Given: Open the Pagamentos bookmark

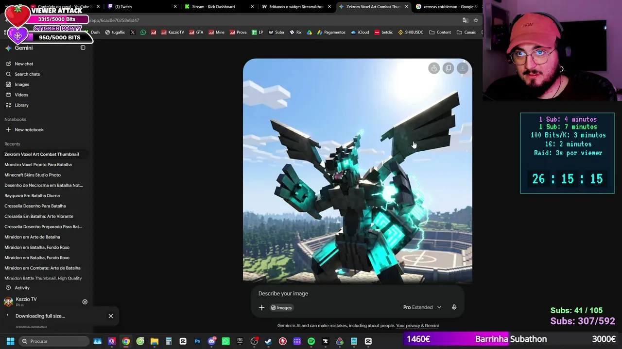Looking at the screenshot, I should [331, 32].
